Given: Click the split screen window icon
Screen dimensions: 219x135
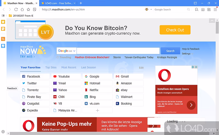Looking at the screenshot, I should [195, 3].
